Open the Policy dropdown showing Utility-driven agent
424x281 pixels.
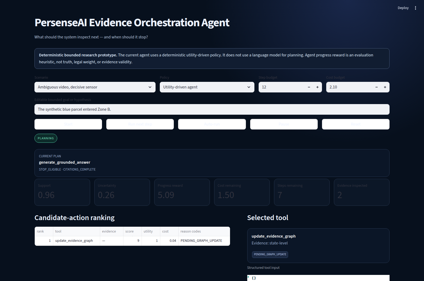207,87
